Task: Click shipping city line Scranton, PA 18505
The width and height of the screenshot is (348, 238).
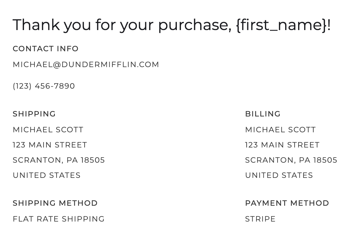Action: [x=59, y=160]
